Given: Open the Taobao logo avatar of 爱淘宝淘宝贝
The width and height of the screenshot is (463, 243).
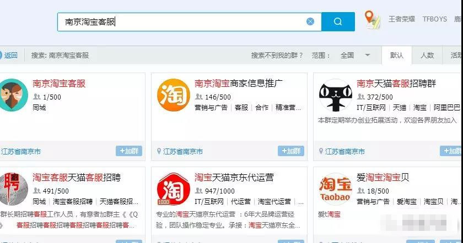Looking at the screenshot, I should point(336,189).
